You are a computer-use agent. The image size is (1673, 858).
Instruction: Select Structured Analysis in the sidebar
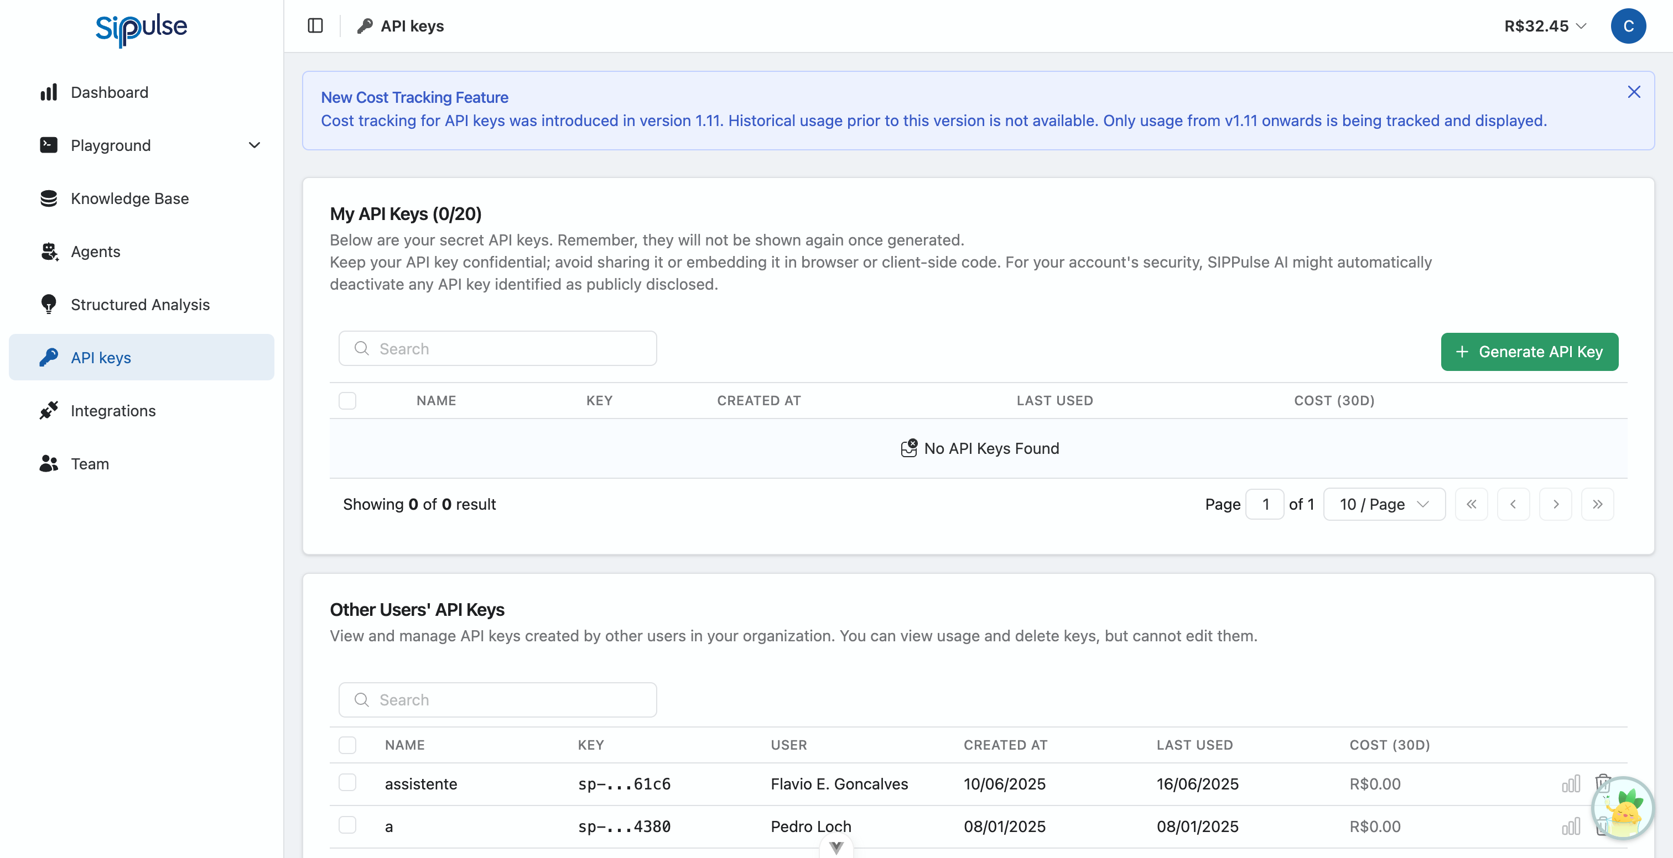point(139,305)
